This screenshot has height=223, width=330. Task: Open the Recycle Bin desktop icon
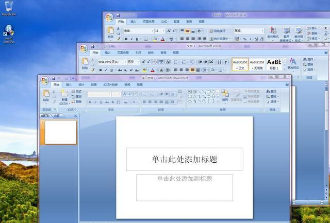click(x=9, y=8)
